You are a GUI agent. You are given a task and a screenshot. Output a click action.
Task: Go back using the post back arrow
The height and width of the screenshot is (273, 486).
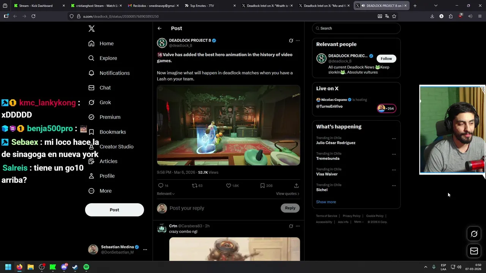click(x=159, y=28)
